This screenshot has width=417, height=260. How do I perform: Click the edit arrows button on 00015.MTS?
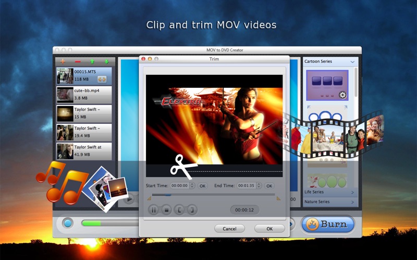click(102, 79)
